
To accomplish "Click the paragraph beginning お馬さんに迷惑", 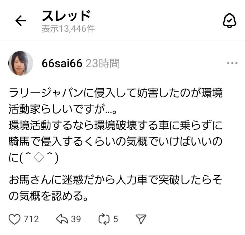I will (115, 188).
